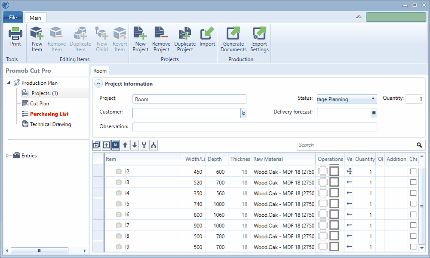430x258 pixels.
Task: Tick the checkbox in row I5
Action: (x=413, y=203)
